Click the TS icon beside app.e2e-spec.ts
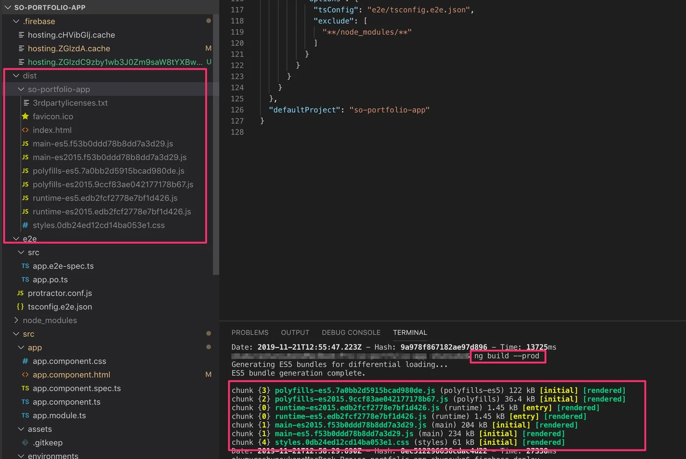This screenshot has width=686, height=459. click(25, 266)
